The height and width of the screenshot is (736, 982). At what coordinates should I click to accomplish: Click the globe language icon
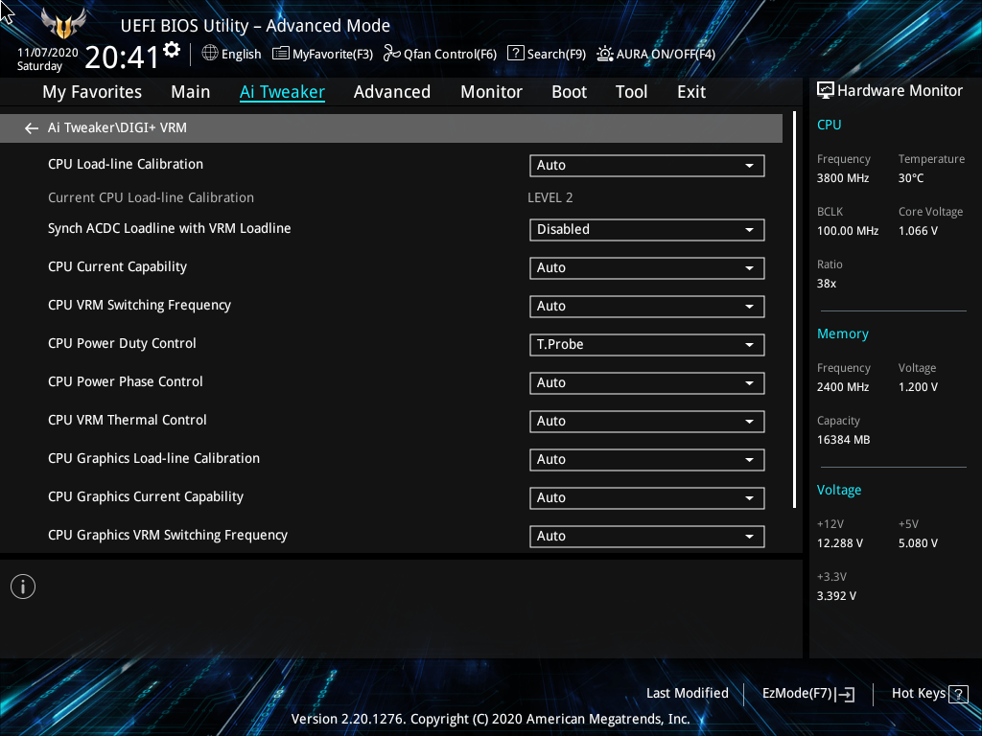[x=210, y=54]
